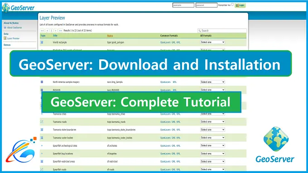Go to the next page with the > button
The width and height of the screenshot is (308, 173).
point(56,30)
